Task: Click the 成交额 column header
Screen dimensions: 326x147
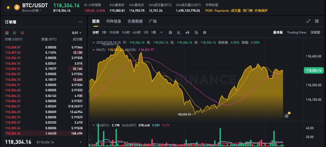Action: pyautogui.click(x=77, y=39)
